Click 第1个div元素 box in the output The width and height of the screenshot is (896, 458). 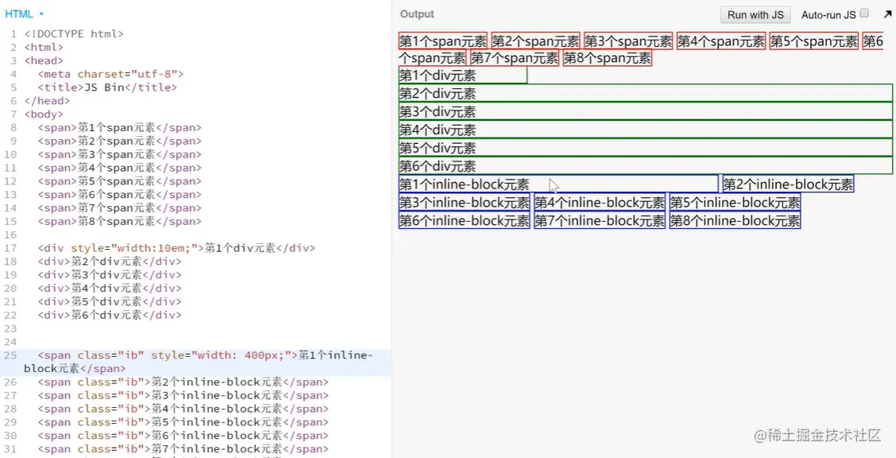[x=463, y=76]
